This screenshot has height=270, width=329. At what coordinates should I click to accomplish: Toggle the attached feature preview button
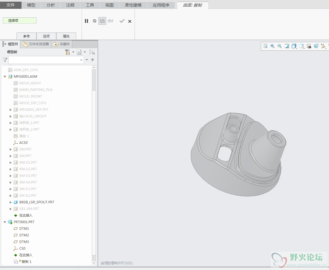click(102, 21)
